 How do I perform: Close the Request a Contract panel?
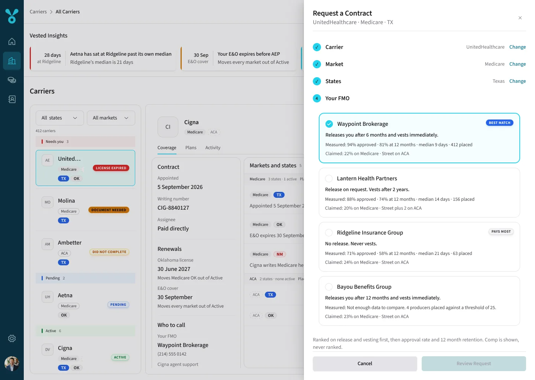click(520, 18)
